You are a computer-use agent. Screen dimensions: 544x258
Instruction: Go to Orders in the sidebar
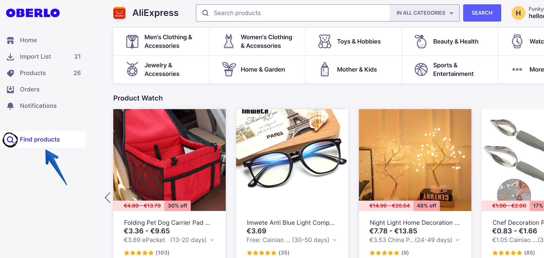pyautogui.click(x=30, y=89)
